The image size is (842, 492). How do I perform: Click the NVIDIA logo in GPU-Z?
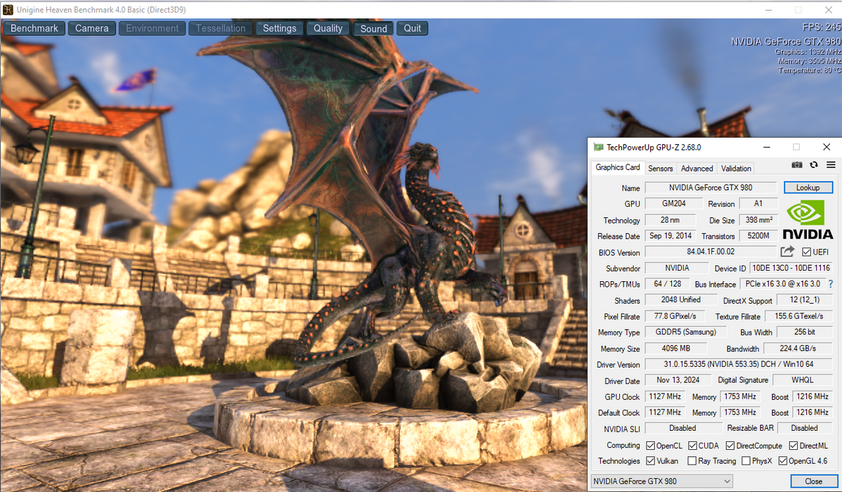(x=808, y=220)
